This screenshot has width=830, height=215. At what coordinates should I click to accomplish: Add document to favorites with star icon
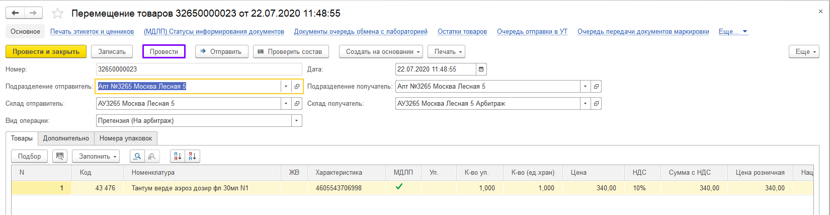[58, 14]
